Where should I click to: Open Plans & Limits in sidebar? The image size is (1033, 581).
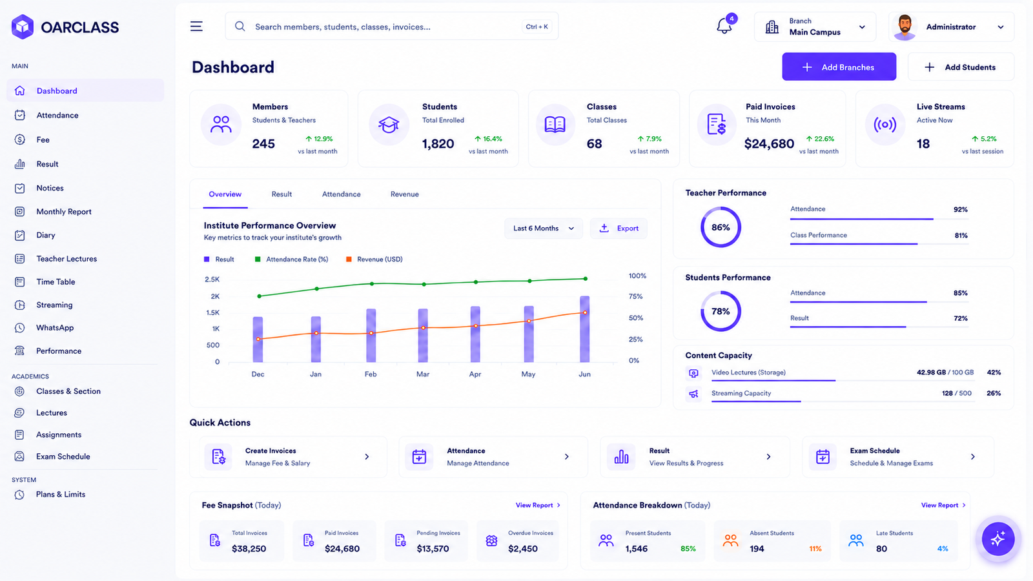tap(85, 494)
